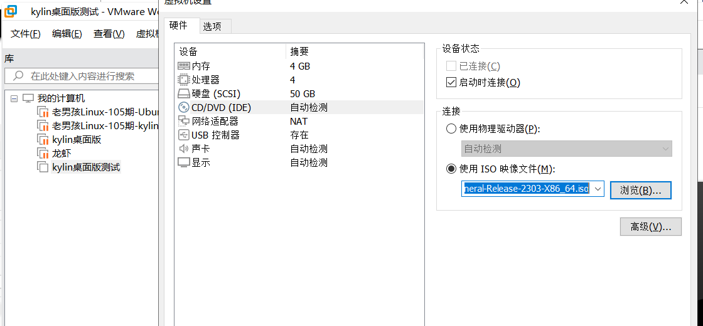This screenshot has height=326, width=703.
Task: Click 自动检测 summary in 声卡 row
Action: click(308, 149)
